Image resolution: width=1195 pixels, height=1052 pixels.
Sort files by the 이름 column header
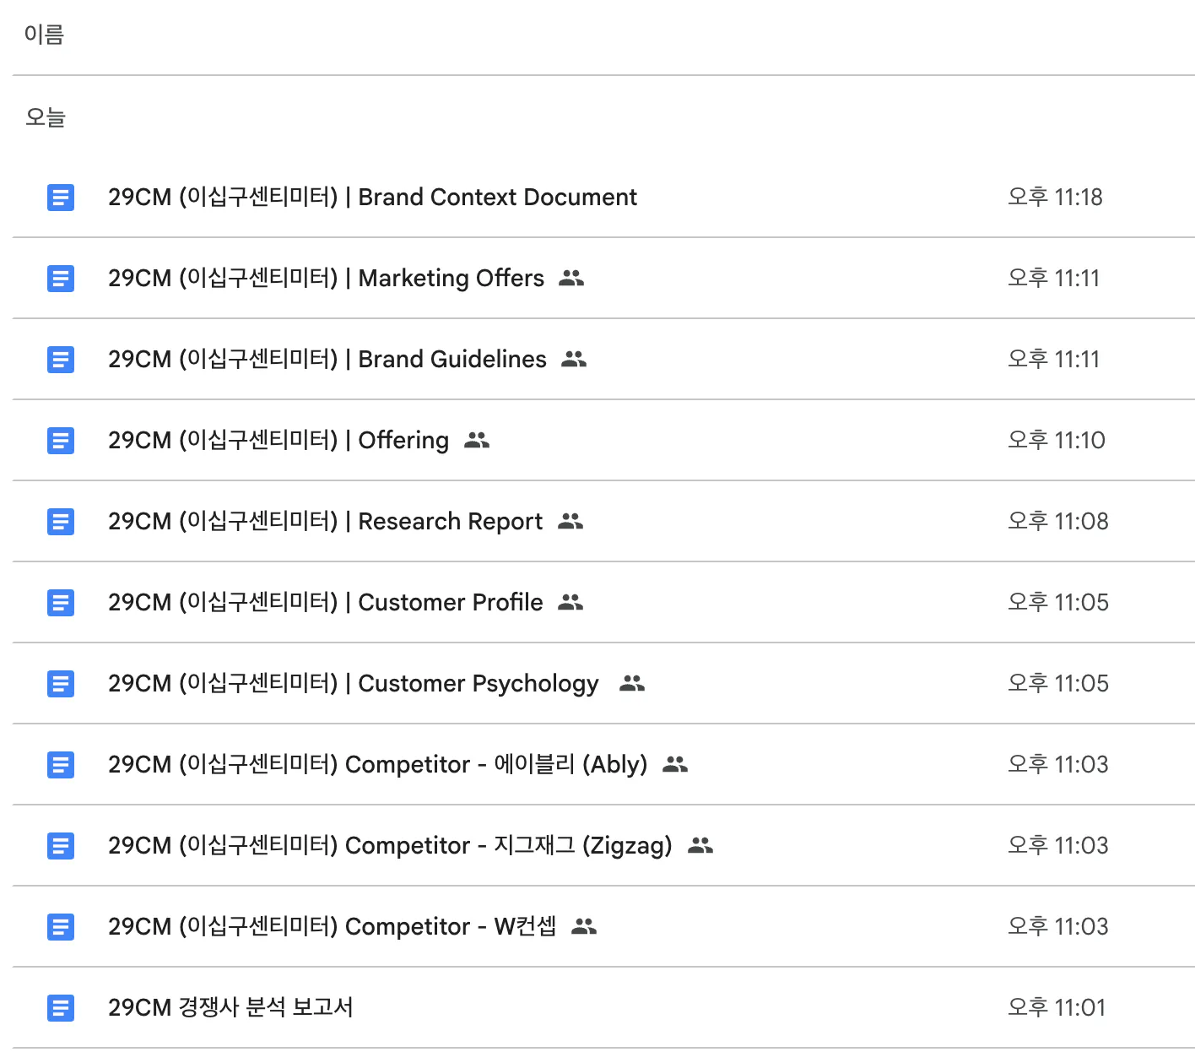click(x=44, y=35)
